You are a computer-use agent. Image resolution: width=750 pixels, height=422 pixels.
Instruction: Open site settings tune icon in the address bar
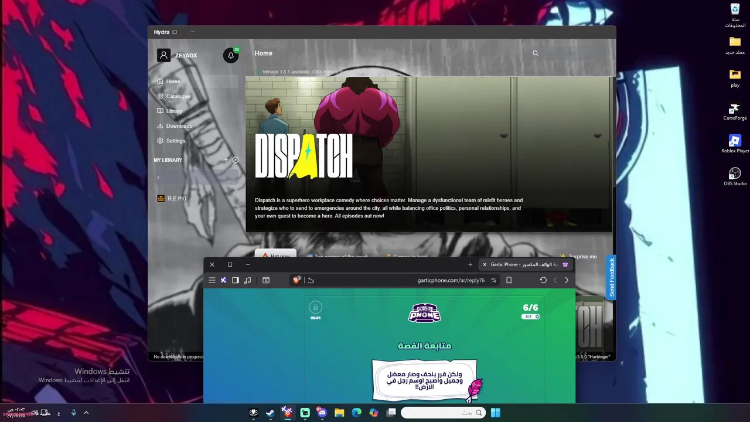(493, 280)
